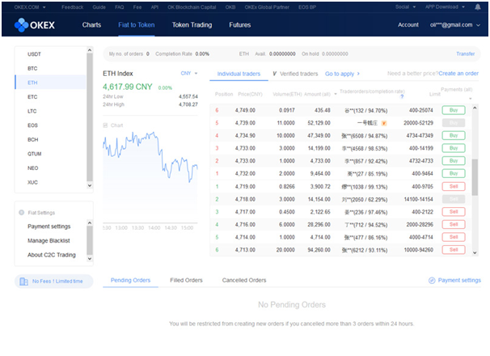490x356 pixels.
Task: Click Sell on the 4,719.00 row
Action: coord(454,186)
